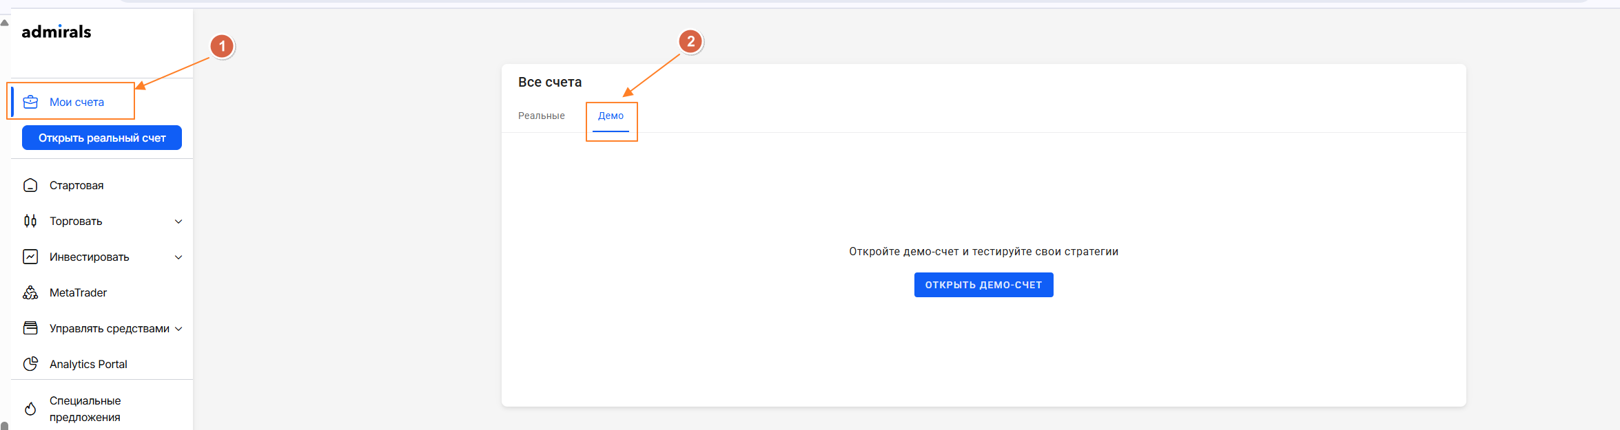Click the card icon for Управлять средствами
This screenshot has width=1620, height=430.
click(30, 328)
